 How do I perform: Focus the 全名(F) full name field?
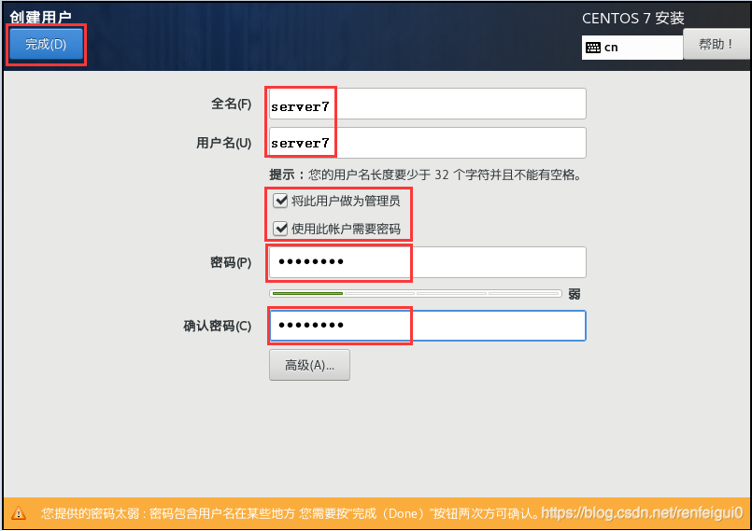[x=427, y=104]
